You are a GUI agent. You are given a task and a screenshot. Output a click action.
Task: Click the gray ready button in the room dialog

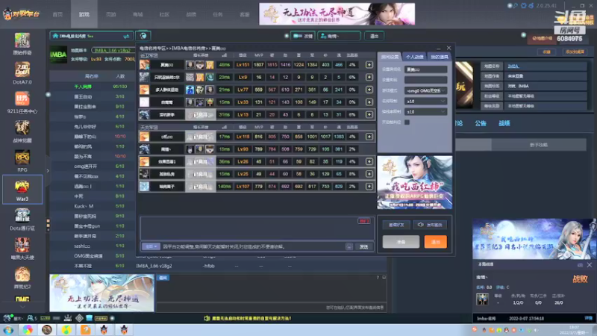(401, 242)
